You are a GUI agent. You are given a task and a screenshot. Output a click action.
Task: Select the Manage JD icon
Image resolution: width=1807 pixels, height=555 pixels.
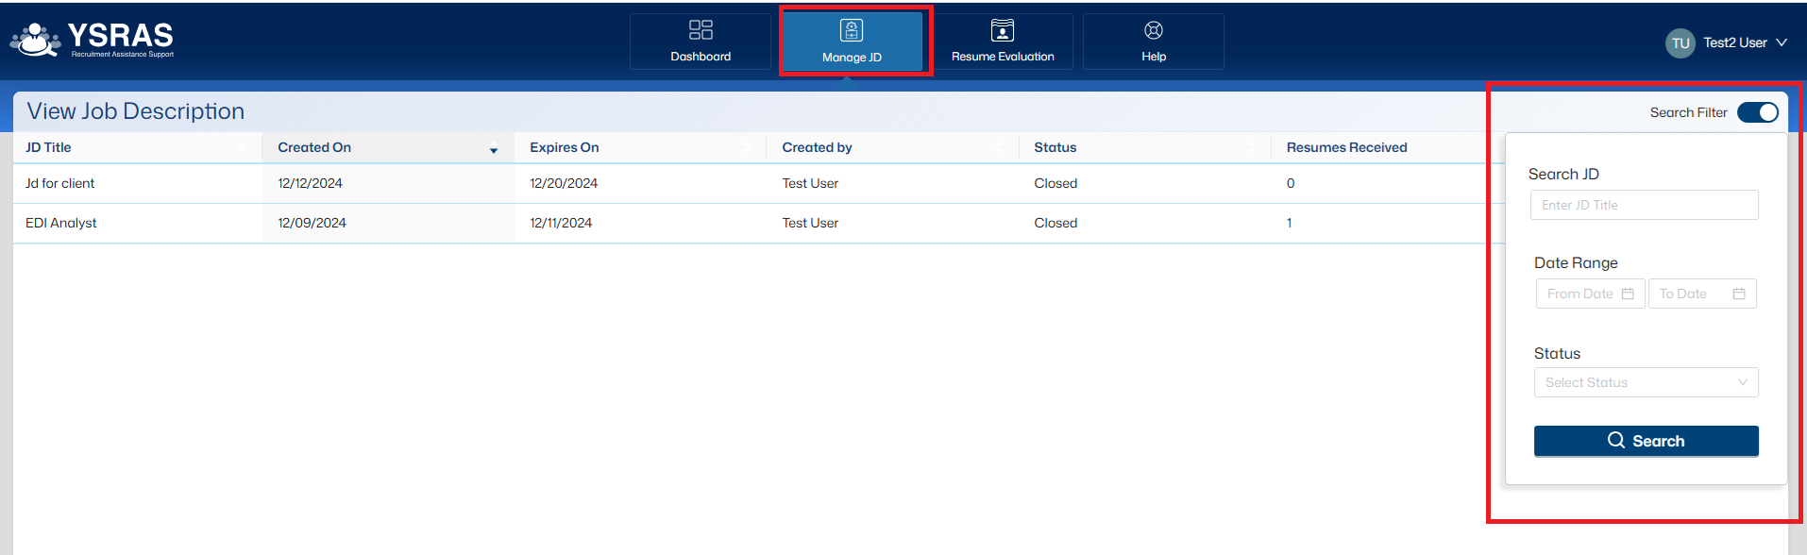[852, 31]
